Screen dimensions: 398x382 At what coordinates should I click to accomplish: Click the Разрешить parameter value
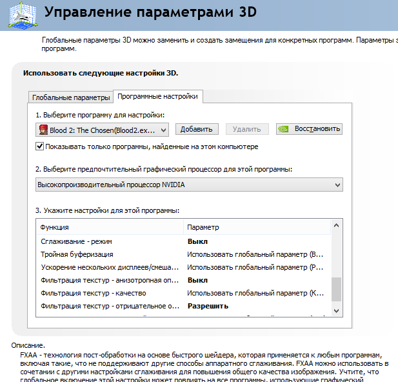point(208,307)
